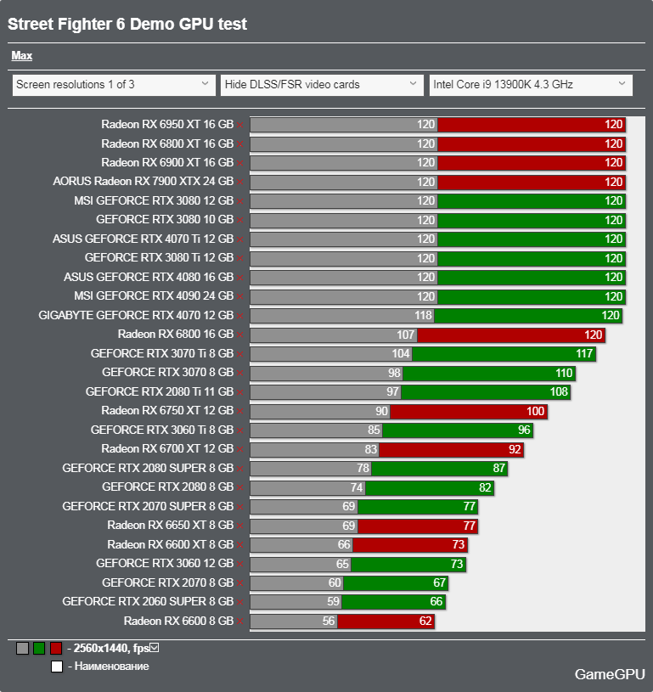The width and height of the screenshot is (653, 692).
Task: Click the RX 6750 XT red bar showing 100
Action: point(469,411)
